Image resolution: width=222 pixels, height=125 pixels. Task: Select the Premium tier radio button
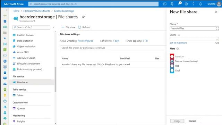[172, 57]
